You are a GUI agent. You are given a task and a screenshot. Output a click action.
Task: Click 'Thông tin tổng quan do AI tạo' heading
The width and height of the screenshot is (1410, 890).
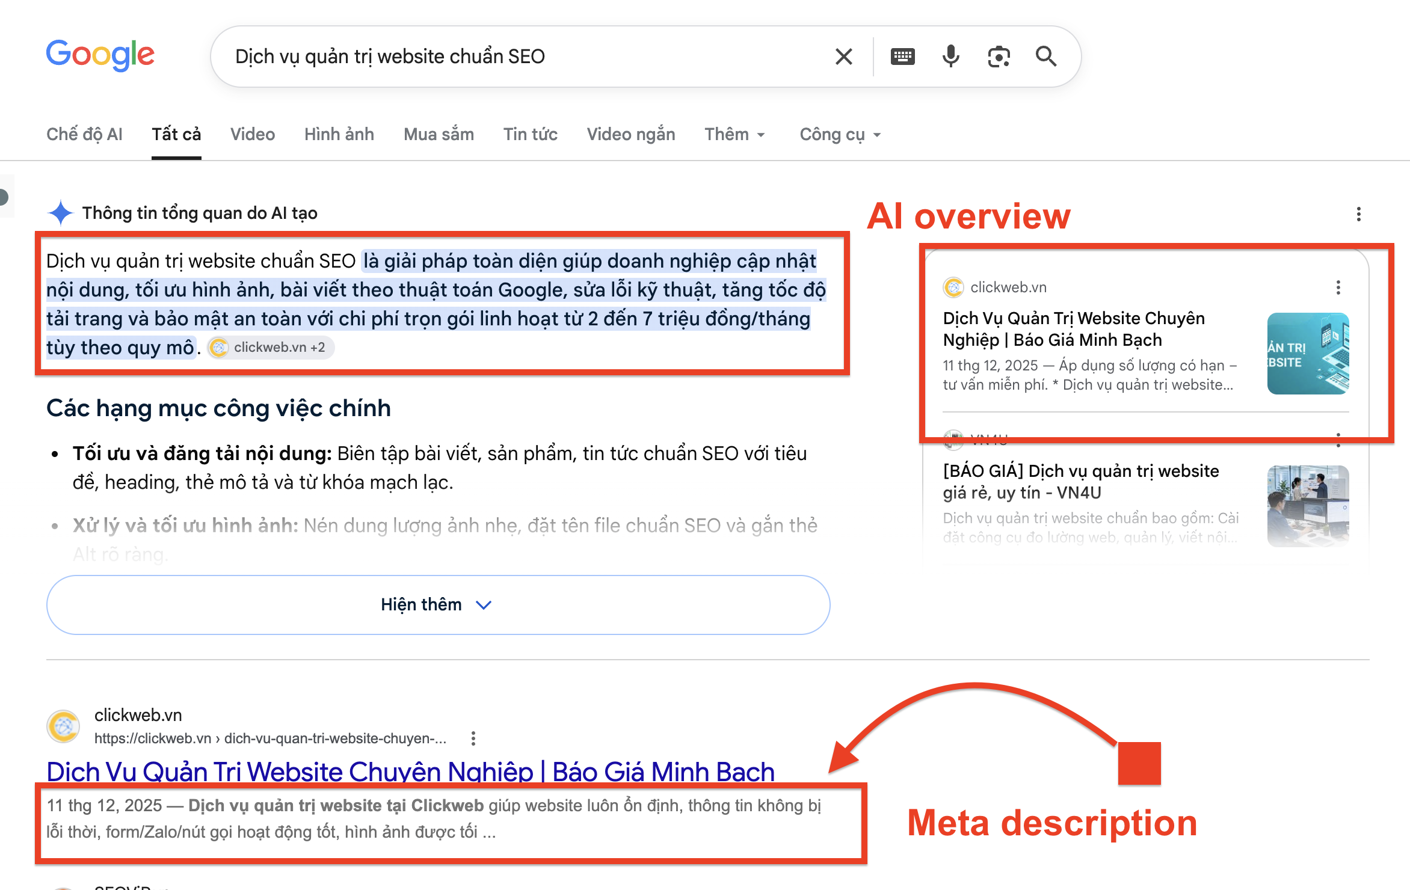[200, 213]
